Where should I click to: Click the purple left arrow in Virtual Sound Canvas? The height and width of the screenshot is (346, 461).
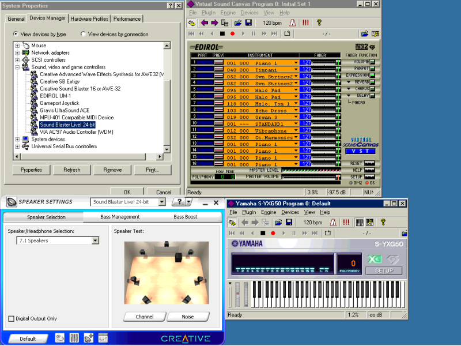tap(205, 22)
